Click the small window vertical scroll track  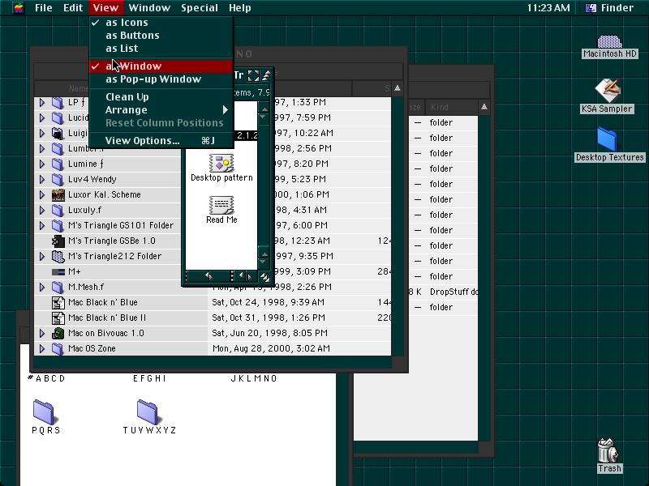(x=264, y=186)
